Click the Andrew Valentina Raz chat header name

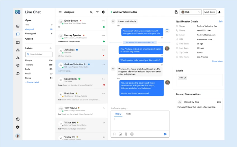125,12
